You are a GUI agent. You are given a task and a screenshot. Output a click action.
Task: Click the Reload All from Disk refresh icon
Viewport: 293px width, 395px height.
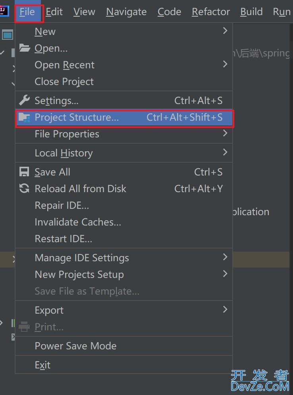click(x=24, y=189)
